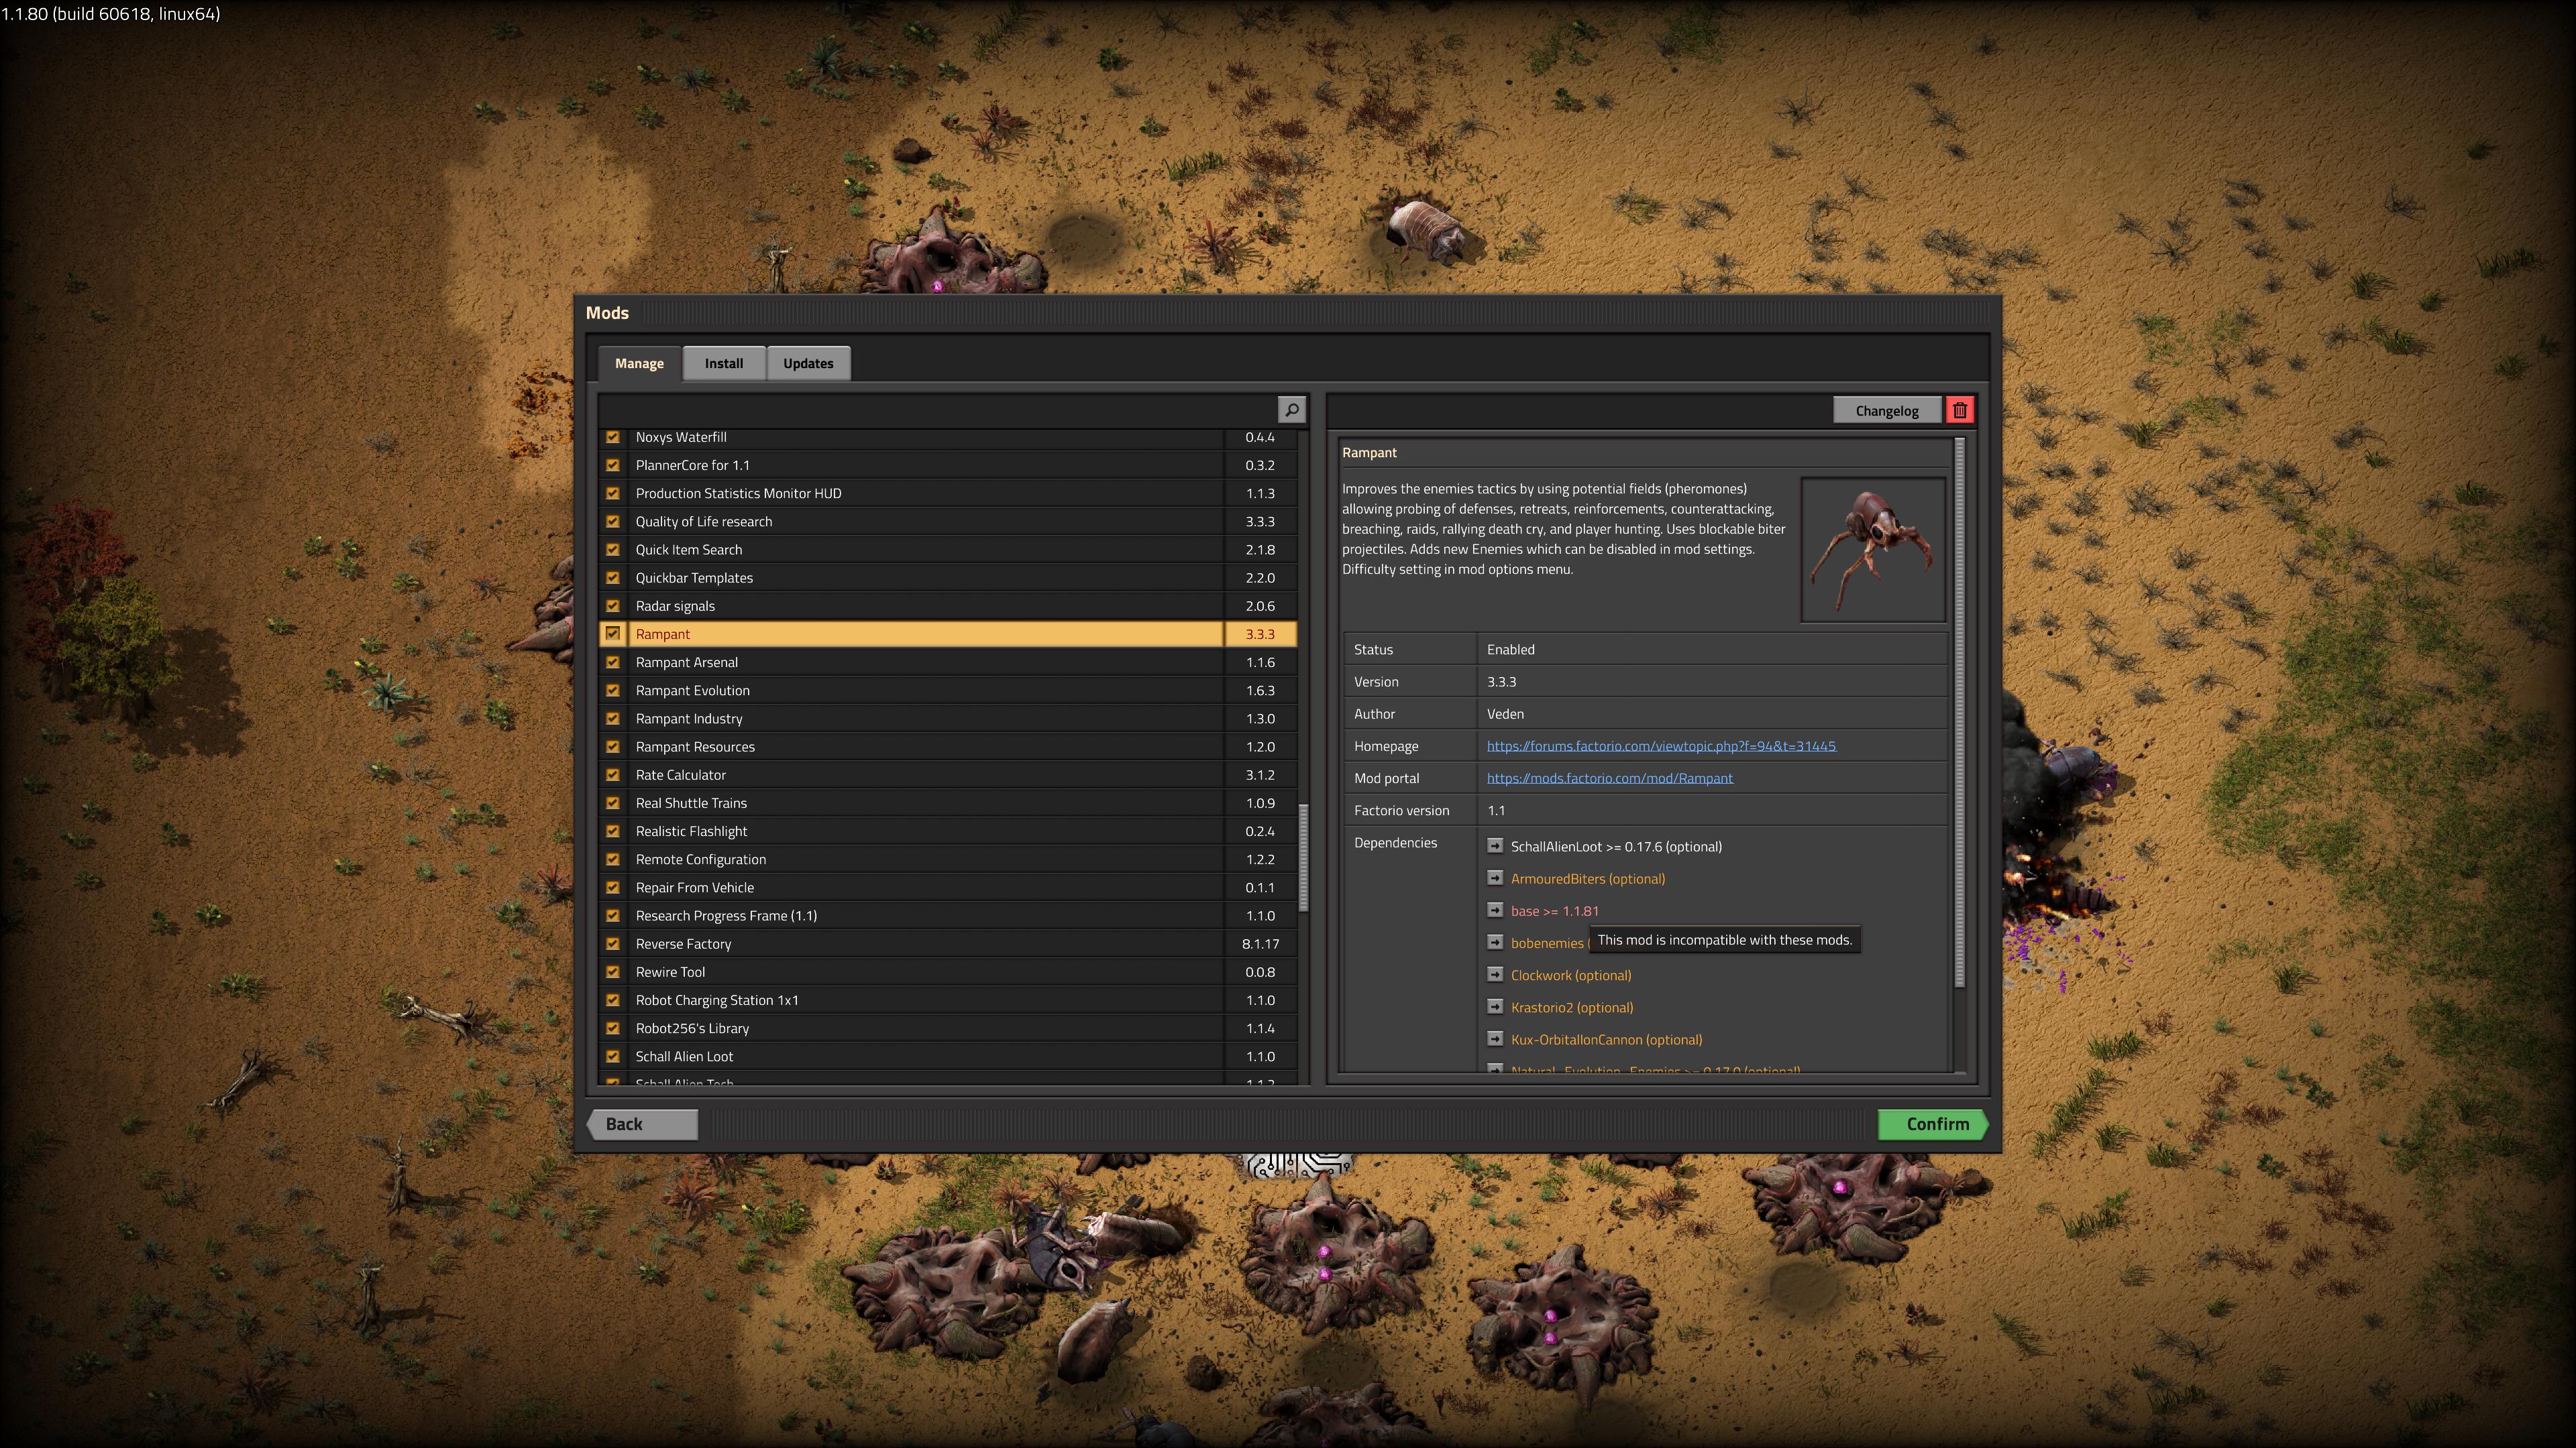Viewport: 2576px width, 1448px height.
Task: Toggle Production Statistics Monitor HUD checkbox
Action: (x=613, y=493)
